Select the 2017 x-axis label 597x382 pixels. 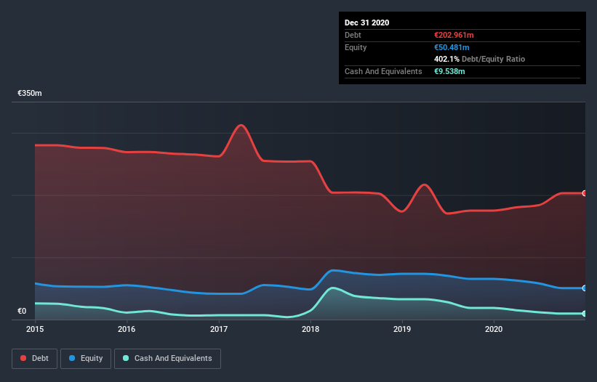tap(219, 329)
